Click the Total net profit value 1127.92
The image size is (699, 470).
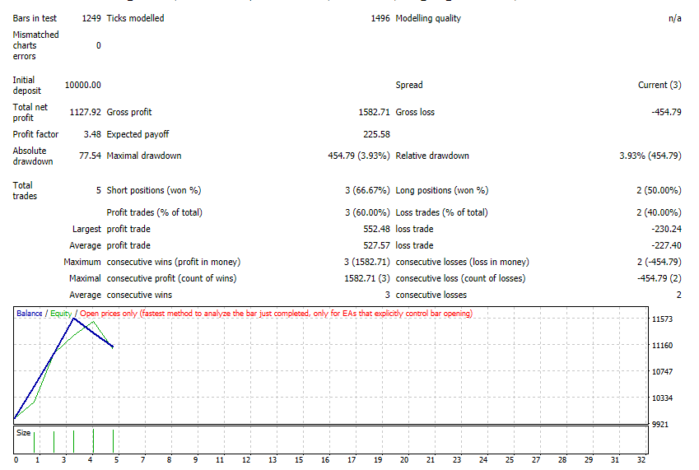85,112
